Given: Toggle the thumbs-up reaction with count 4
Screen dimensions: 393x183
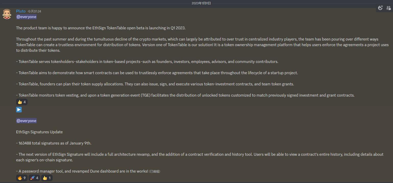Looking at the screenshot, I should (x=22, y=102).
